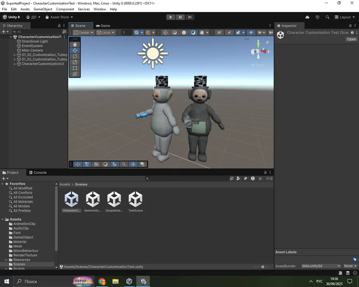Image resolution: width=359 pixels, height=287 pixels.
Task: Toggle the Inspector lock icon
Action: 350,26
